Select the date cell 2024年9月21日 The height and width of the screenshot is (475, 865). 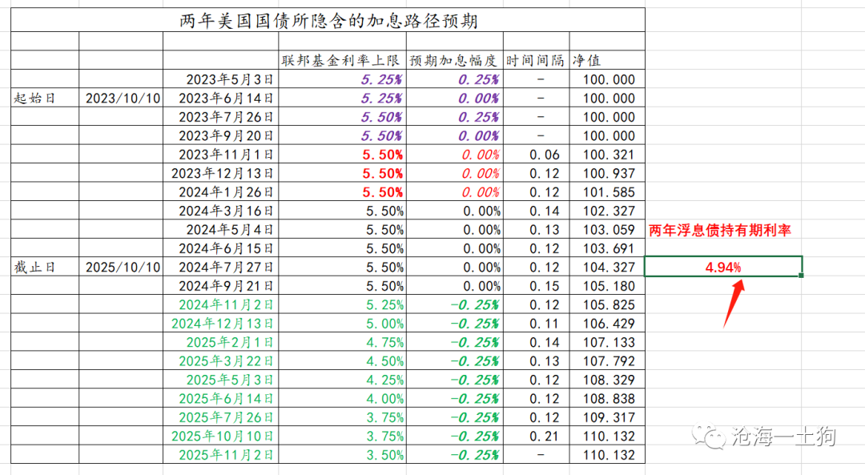[x=221, y=286]
